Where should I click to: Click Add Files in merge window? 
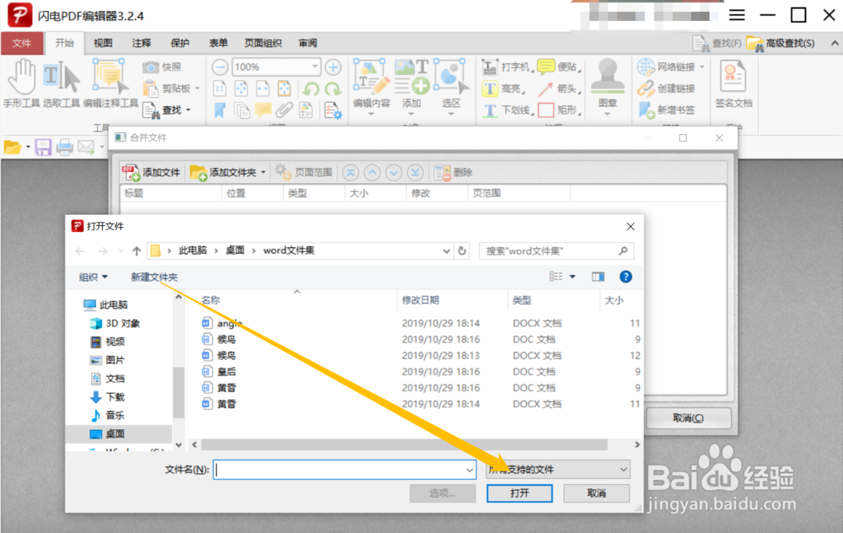point(151,172)
